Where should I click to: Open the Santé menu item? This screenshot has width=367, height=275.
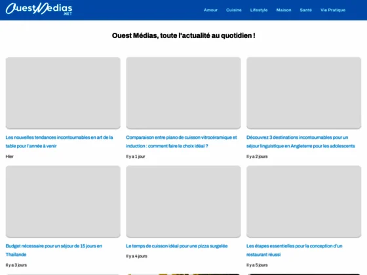[x=305, y=10]
